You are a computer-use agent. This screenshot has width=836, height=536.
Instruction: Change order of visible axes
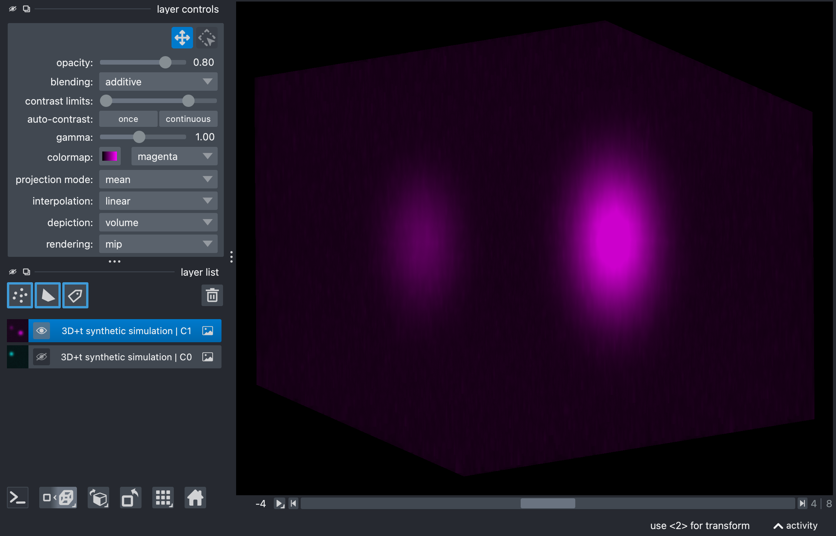pos(98,498)
